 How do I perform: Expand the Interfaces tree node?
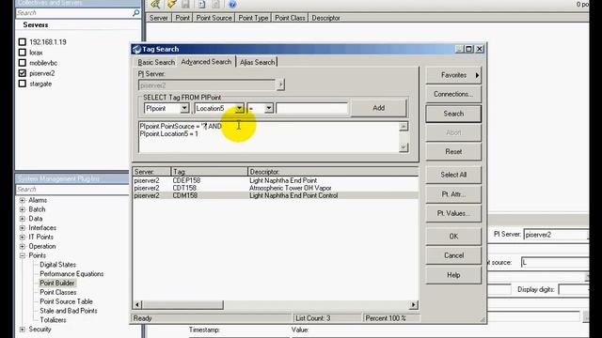click(23, 227)
